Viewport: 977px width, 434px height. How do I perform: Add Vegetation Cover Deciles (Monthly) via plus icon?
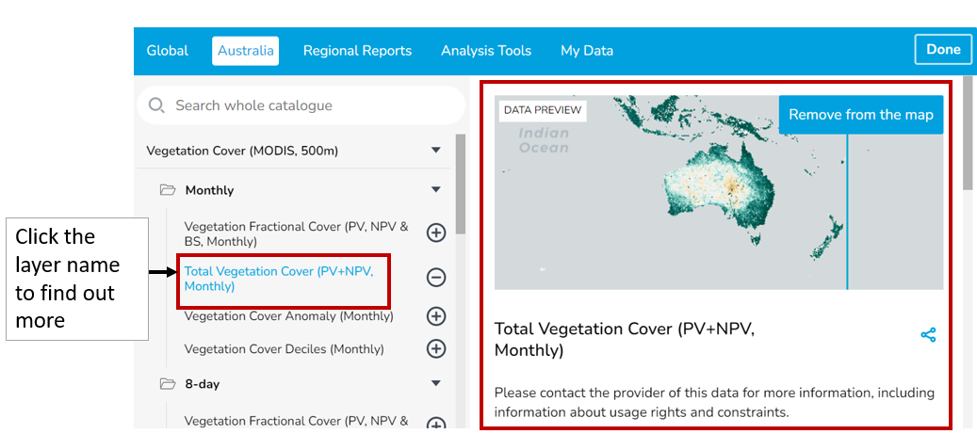[x=436, y=348]
